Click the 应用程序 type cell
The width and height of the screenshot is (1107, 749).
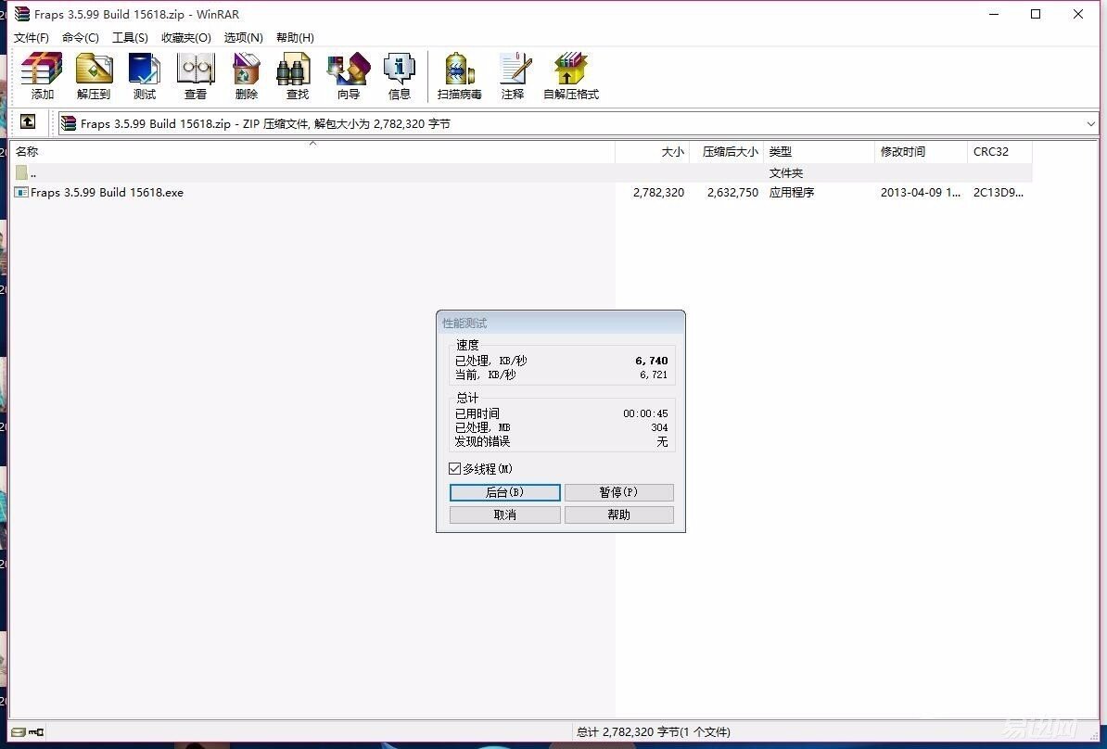point(792,193)
